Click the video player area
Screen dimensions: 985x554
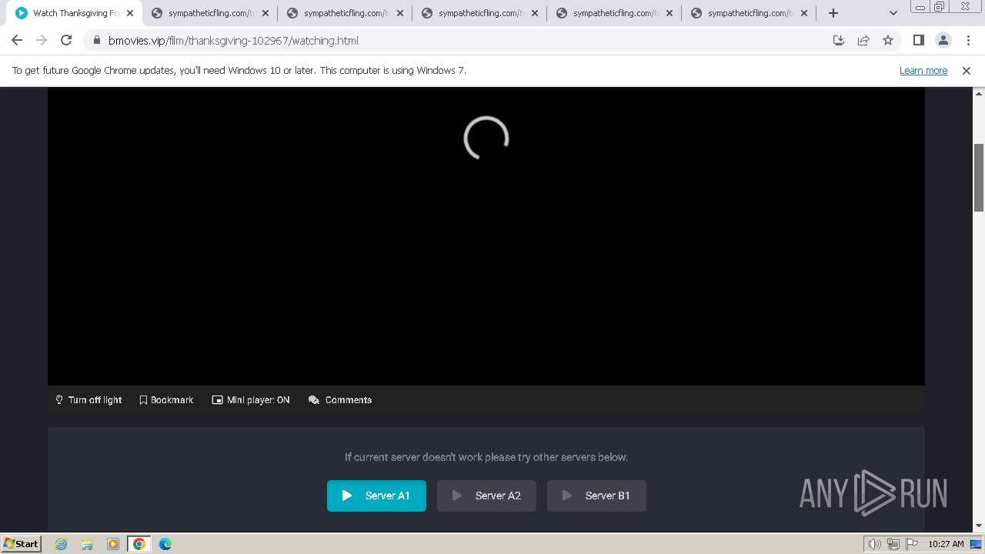[x=486, y=236]
